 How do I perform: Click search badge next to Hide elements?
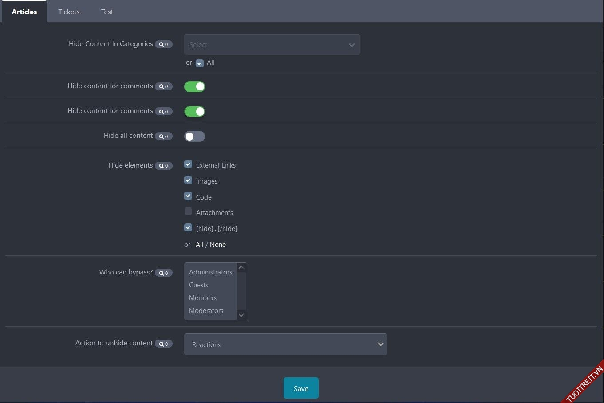point(163,166)
